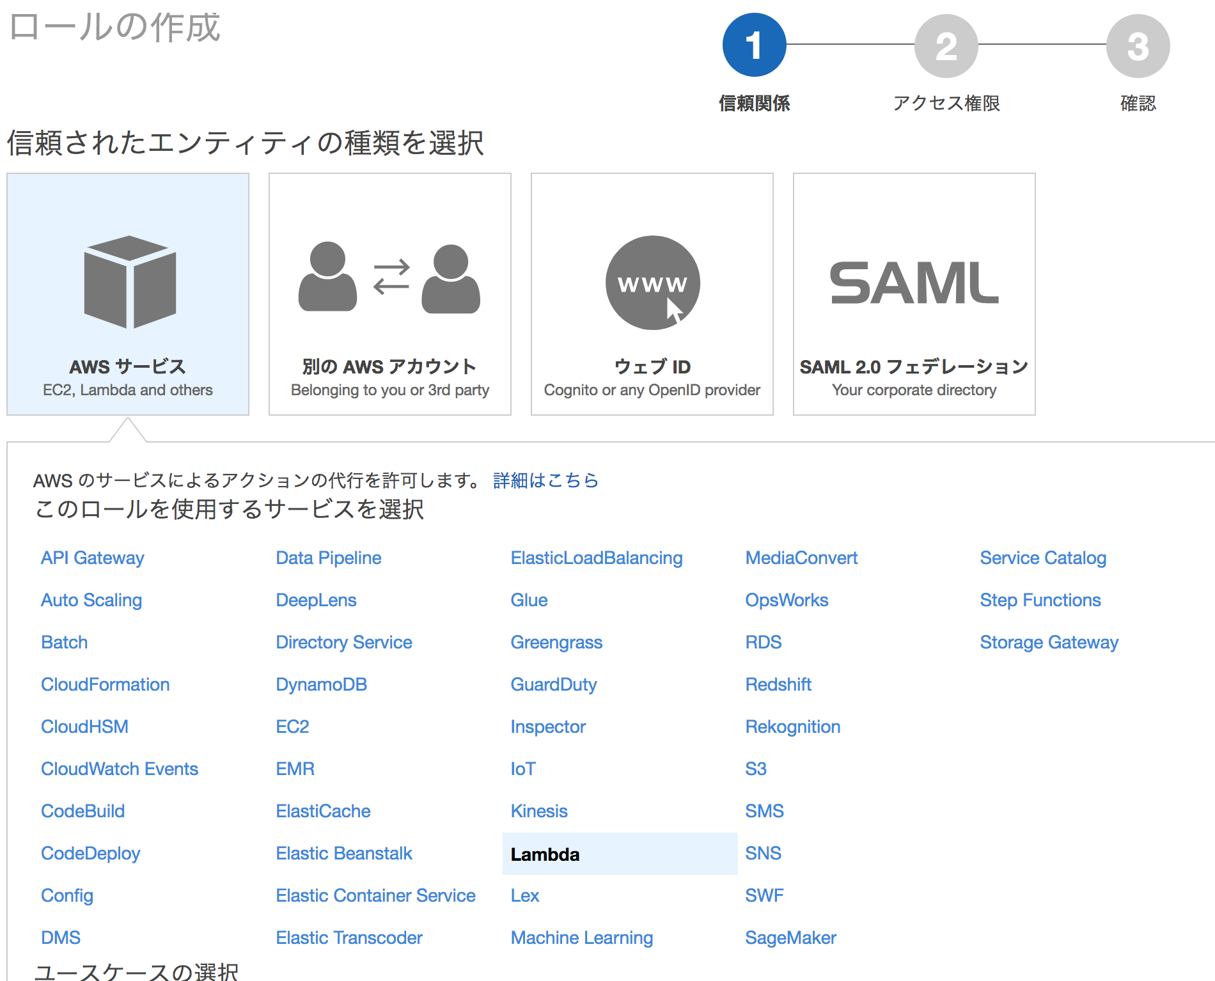Choose Machine Learning service
This screenshot has width=1215, height=981.
pos(582,938)
